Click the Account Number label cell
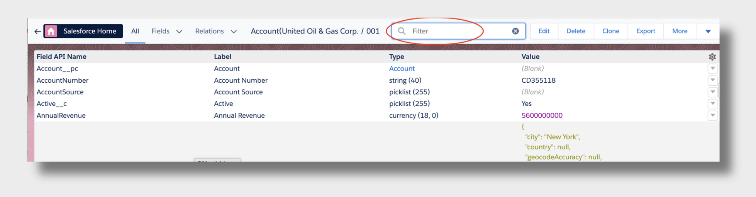This screenshot has height=197, width=756. [241, 80]
